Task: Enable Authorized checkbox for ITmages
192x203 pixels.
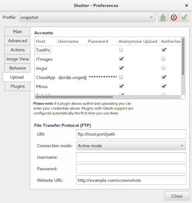Action: (x=163, y=59)
